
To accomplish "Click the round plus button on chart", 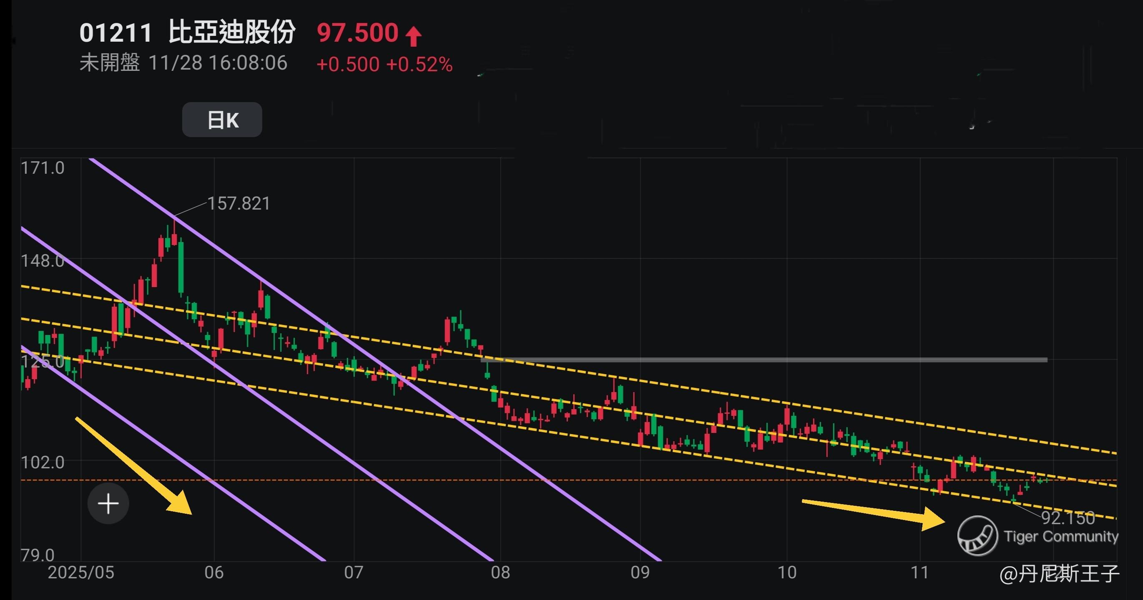I will coord(108,504).
